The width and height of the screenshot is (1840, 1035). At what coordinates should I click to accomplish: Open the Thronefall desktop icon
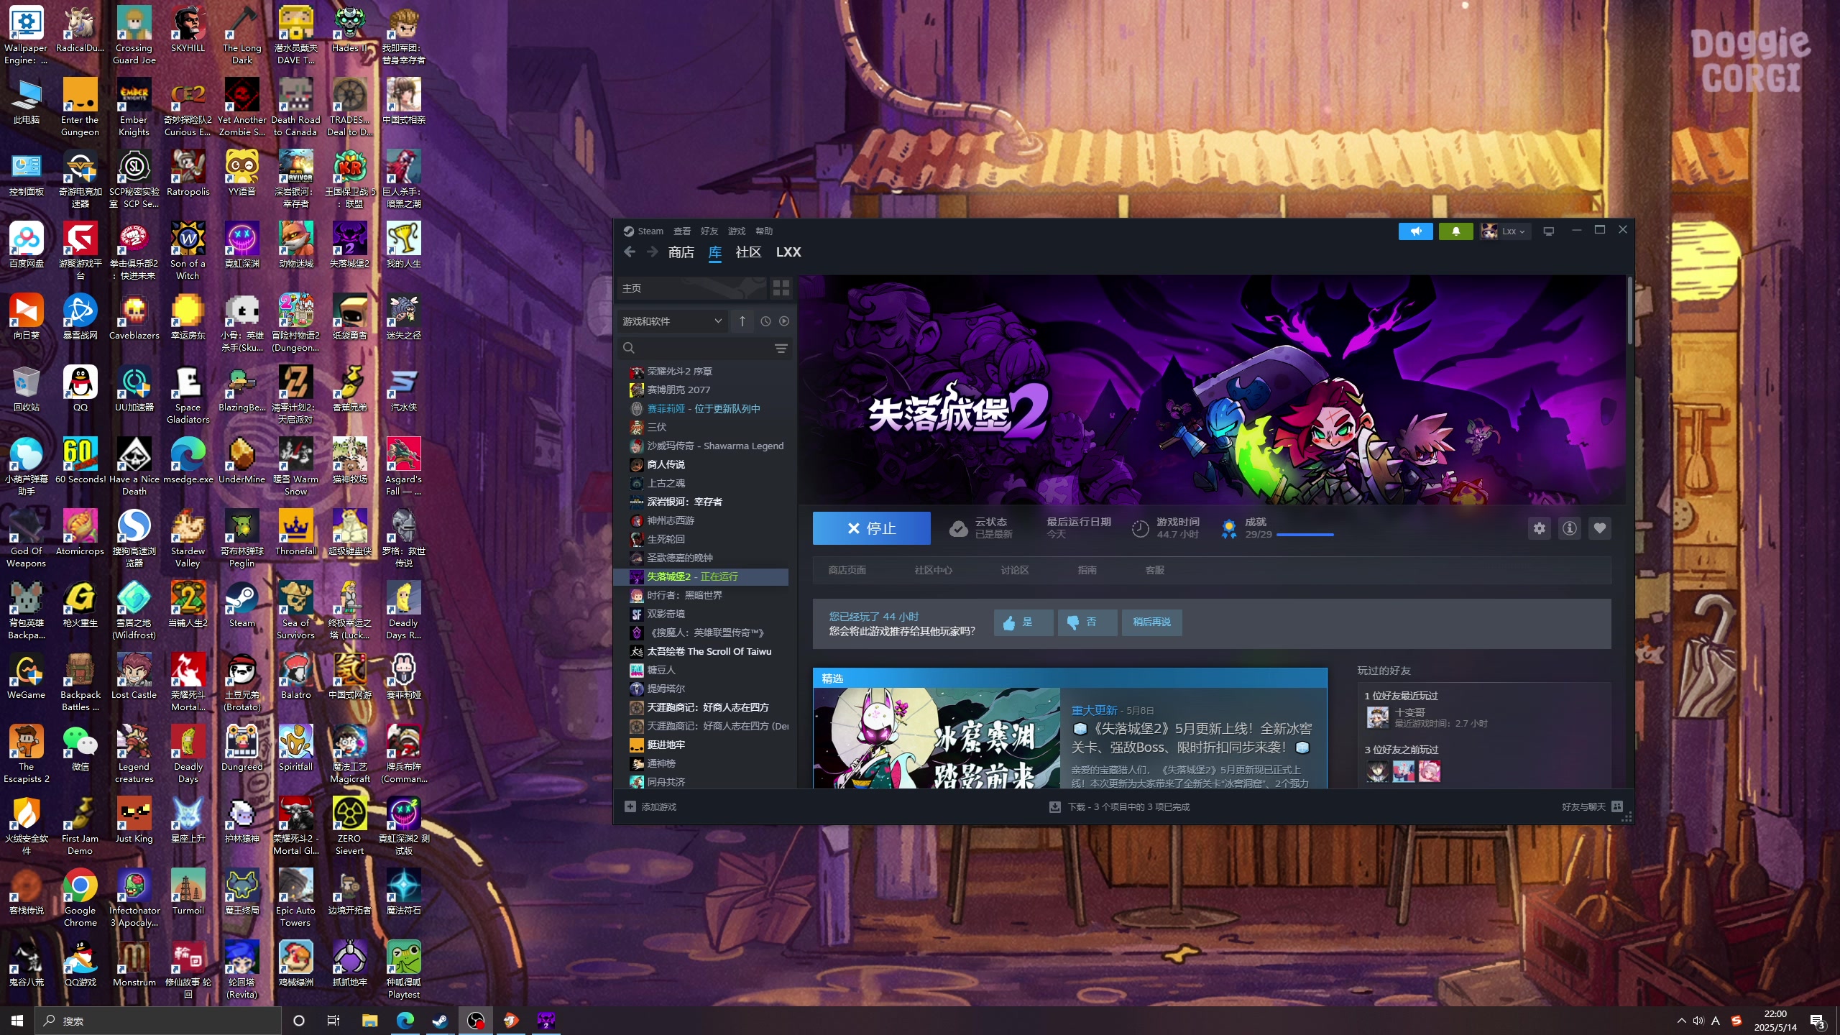295,533
